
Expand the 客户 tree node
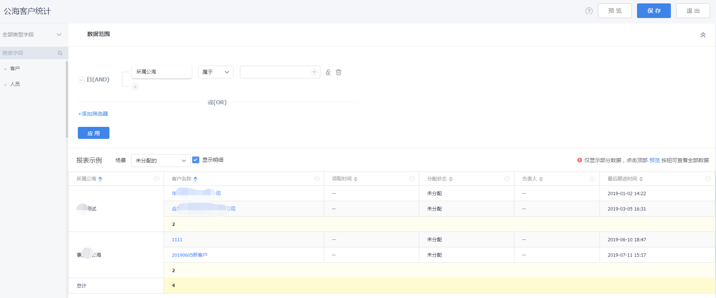click(6, 69)
